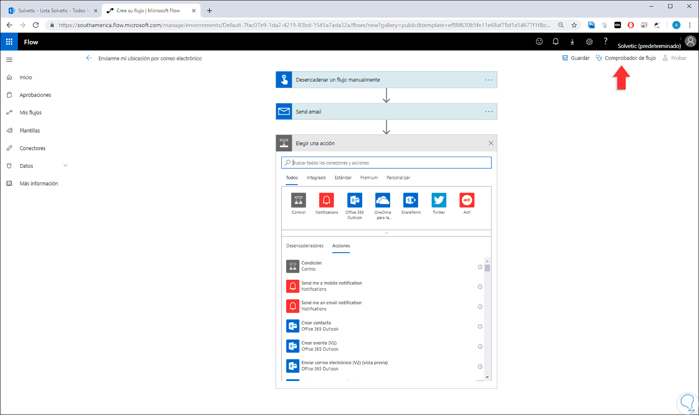
Task: Click the Probar button
Action: 675,58
